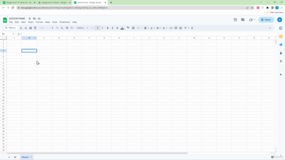The image size is (285, 160).
Task: Open the Data menu
Action: (x=48, y=22)
